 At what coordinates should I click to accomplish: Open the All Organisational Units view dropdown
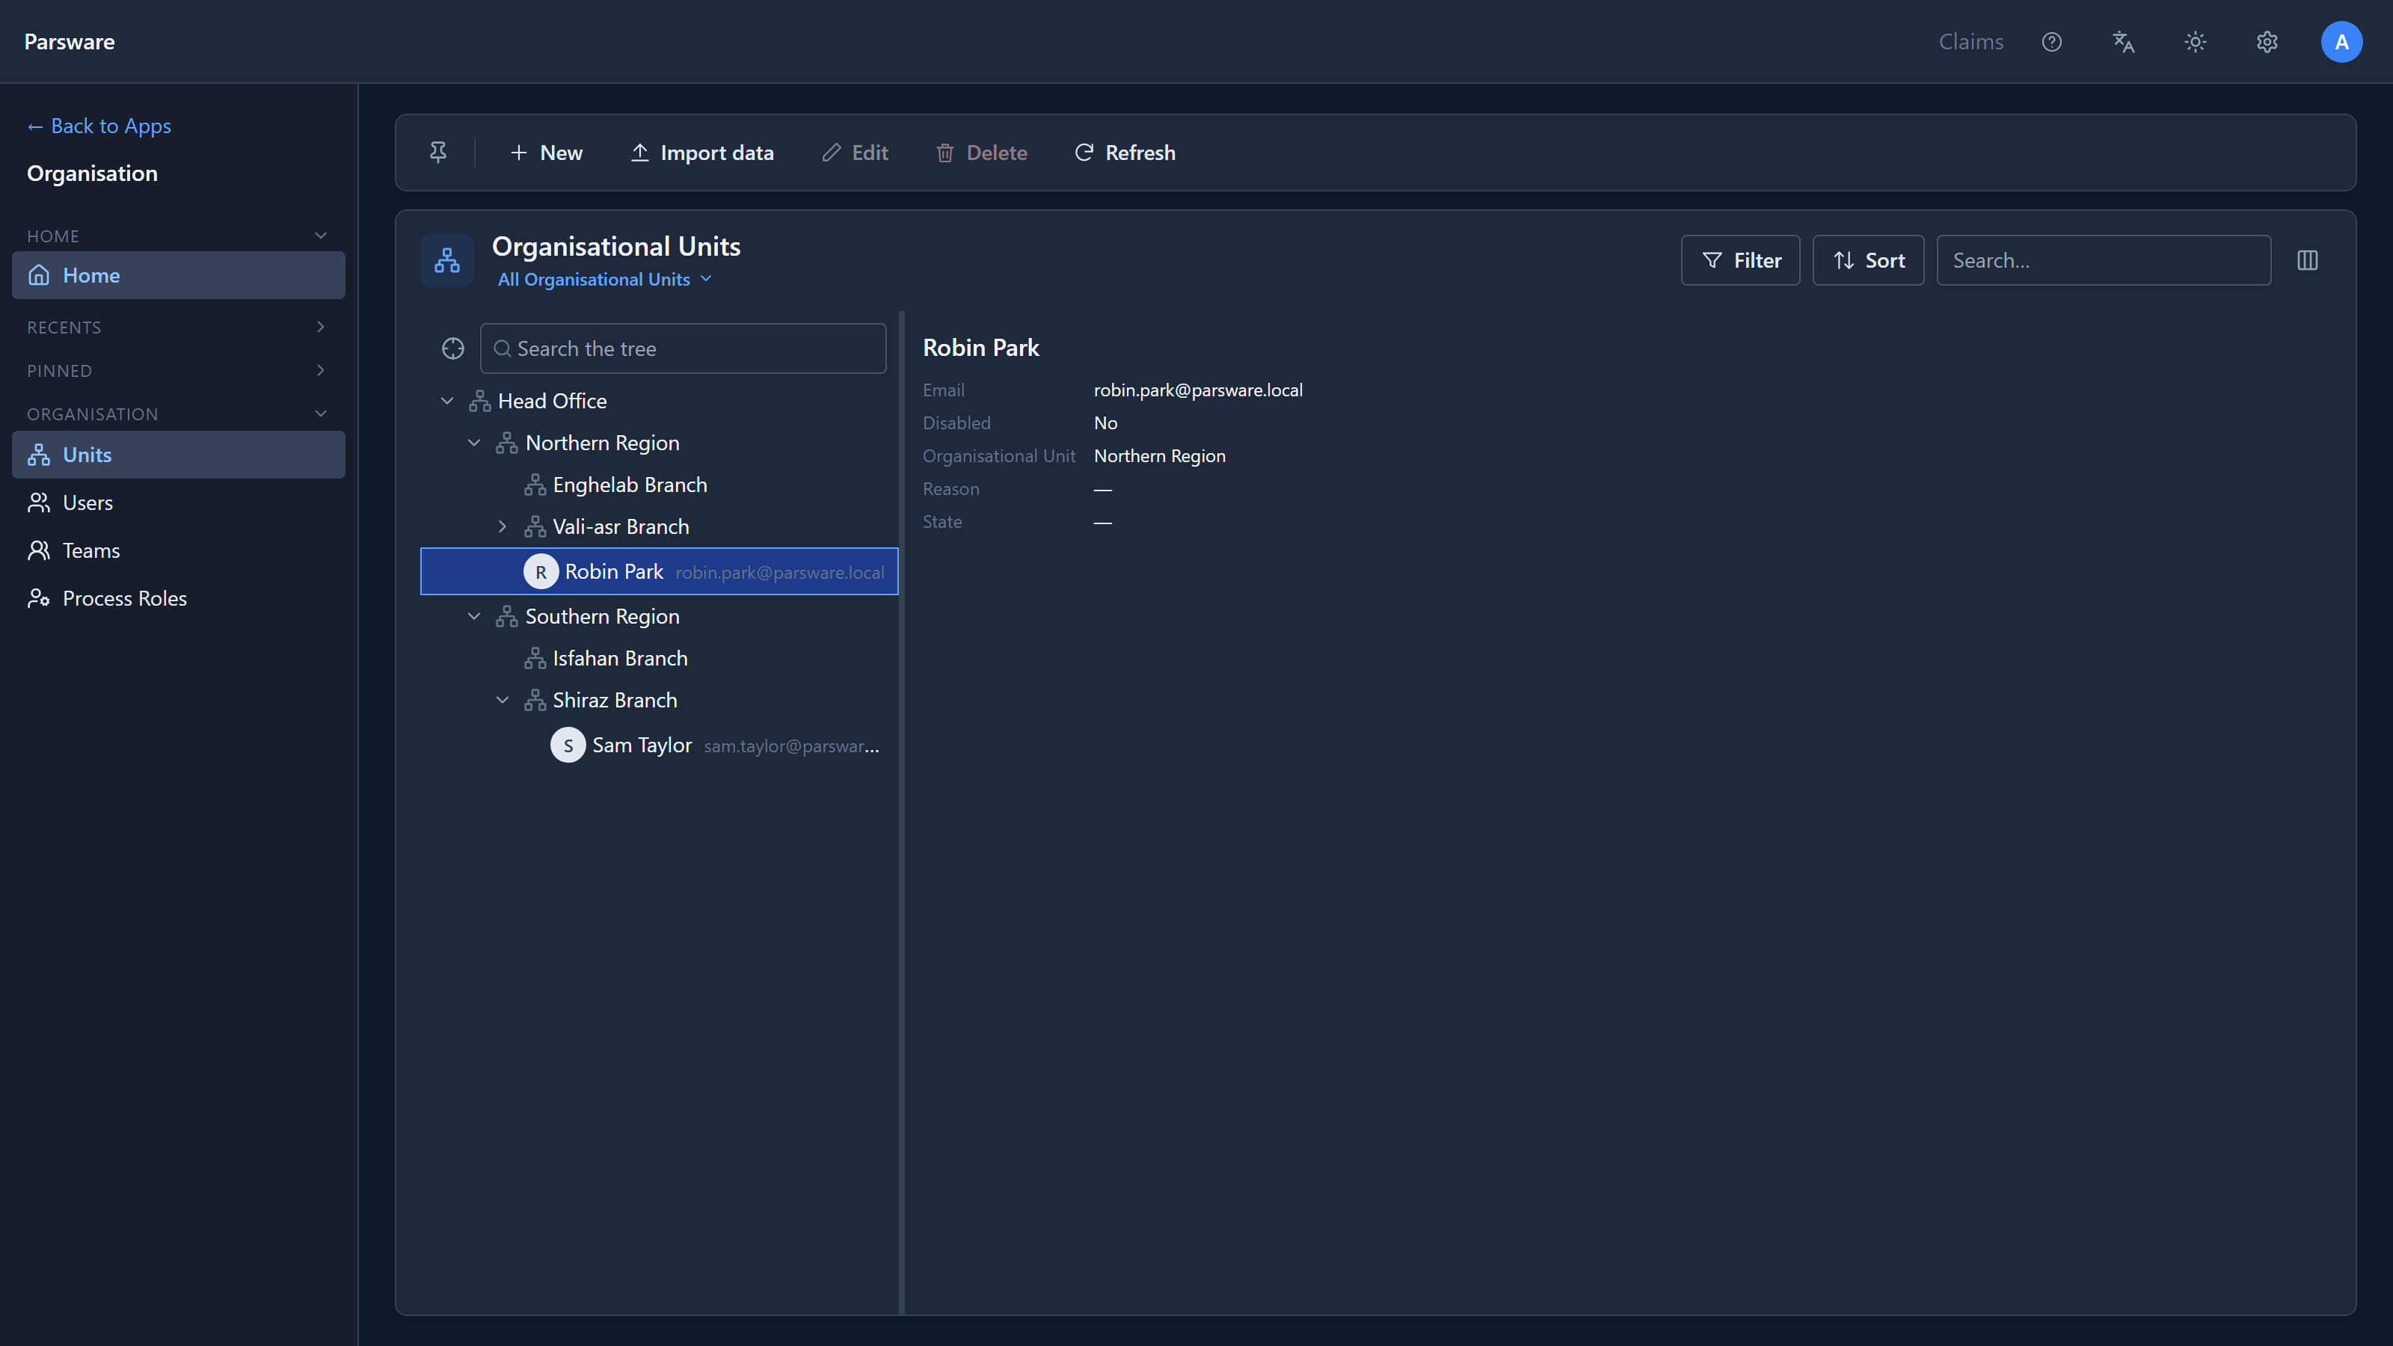605,280
